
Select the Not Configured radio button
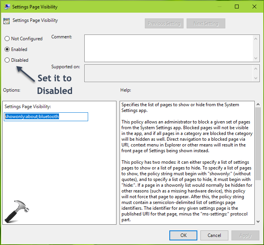tap(7, 39)
